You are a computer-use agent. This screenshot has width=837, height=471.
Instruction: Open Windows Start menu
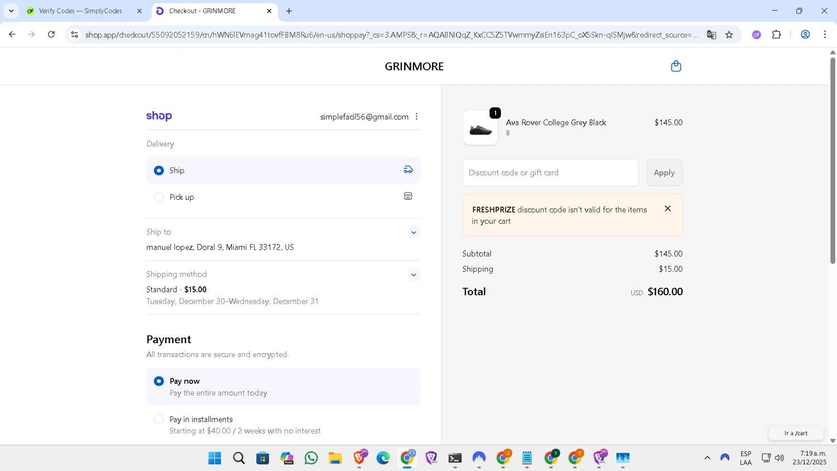tap(215, 458)
